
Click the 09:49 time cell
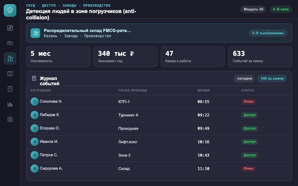pos(203,128)
